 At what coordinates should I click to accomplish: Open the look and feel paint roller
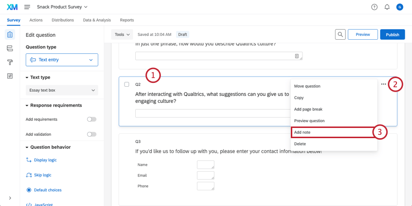tap(10, 62)
